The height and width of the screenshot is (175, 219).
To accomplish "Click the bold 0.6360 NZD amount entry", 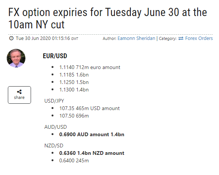I will pyautogui.click(x=92, y=153).
